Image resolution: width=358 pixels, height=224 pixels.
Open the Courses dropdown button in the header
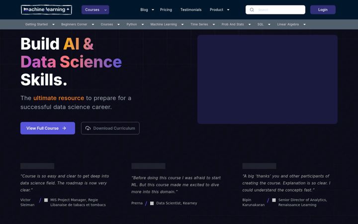(x=95, y=10)
